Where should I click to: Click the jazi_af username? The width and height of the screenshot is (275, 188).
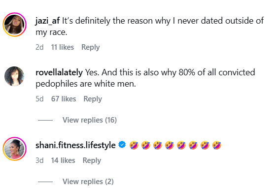[x=47, y=21]
